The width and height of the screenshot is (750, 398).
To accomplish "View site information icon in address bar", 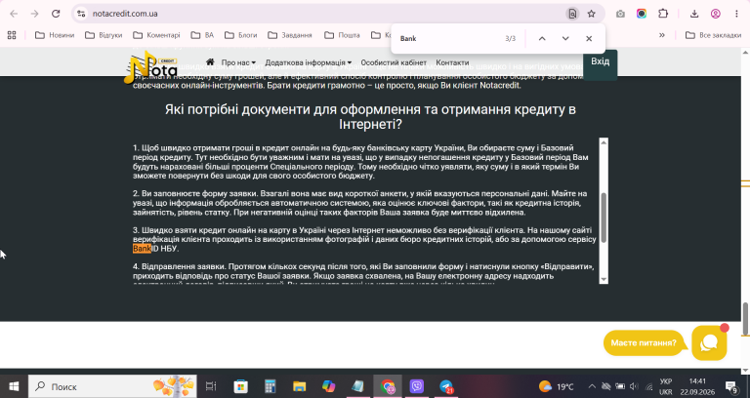I will tap(81, 14).
